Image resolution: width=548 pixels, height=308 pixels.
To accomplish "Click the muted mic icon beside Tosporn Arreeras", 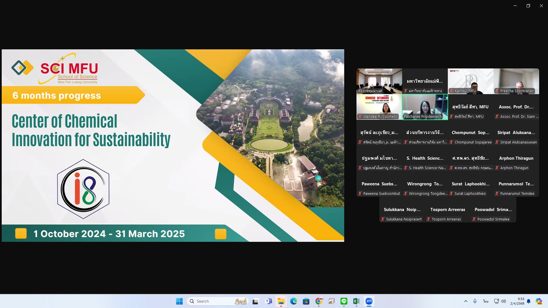I will pos(428,219).
